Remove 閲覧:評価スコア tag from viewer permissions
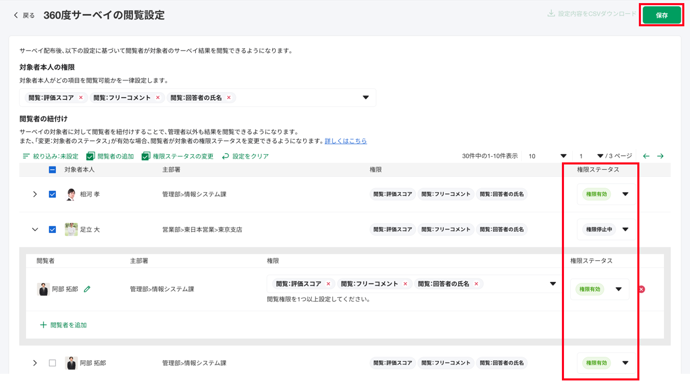 coord(328,284)
